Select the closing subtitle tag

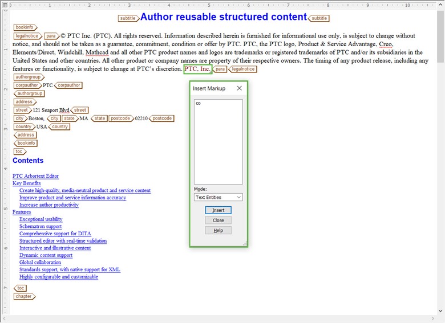[x=318, y=18]
